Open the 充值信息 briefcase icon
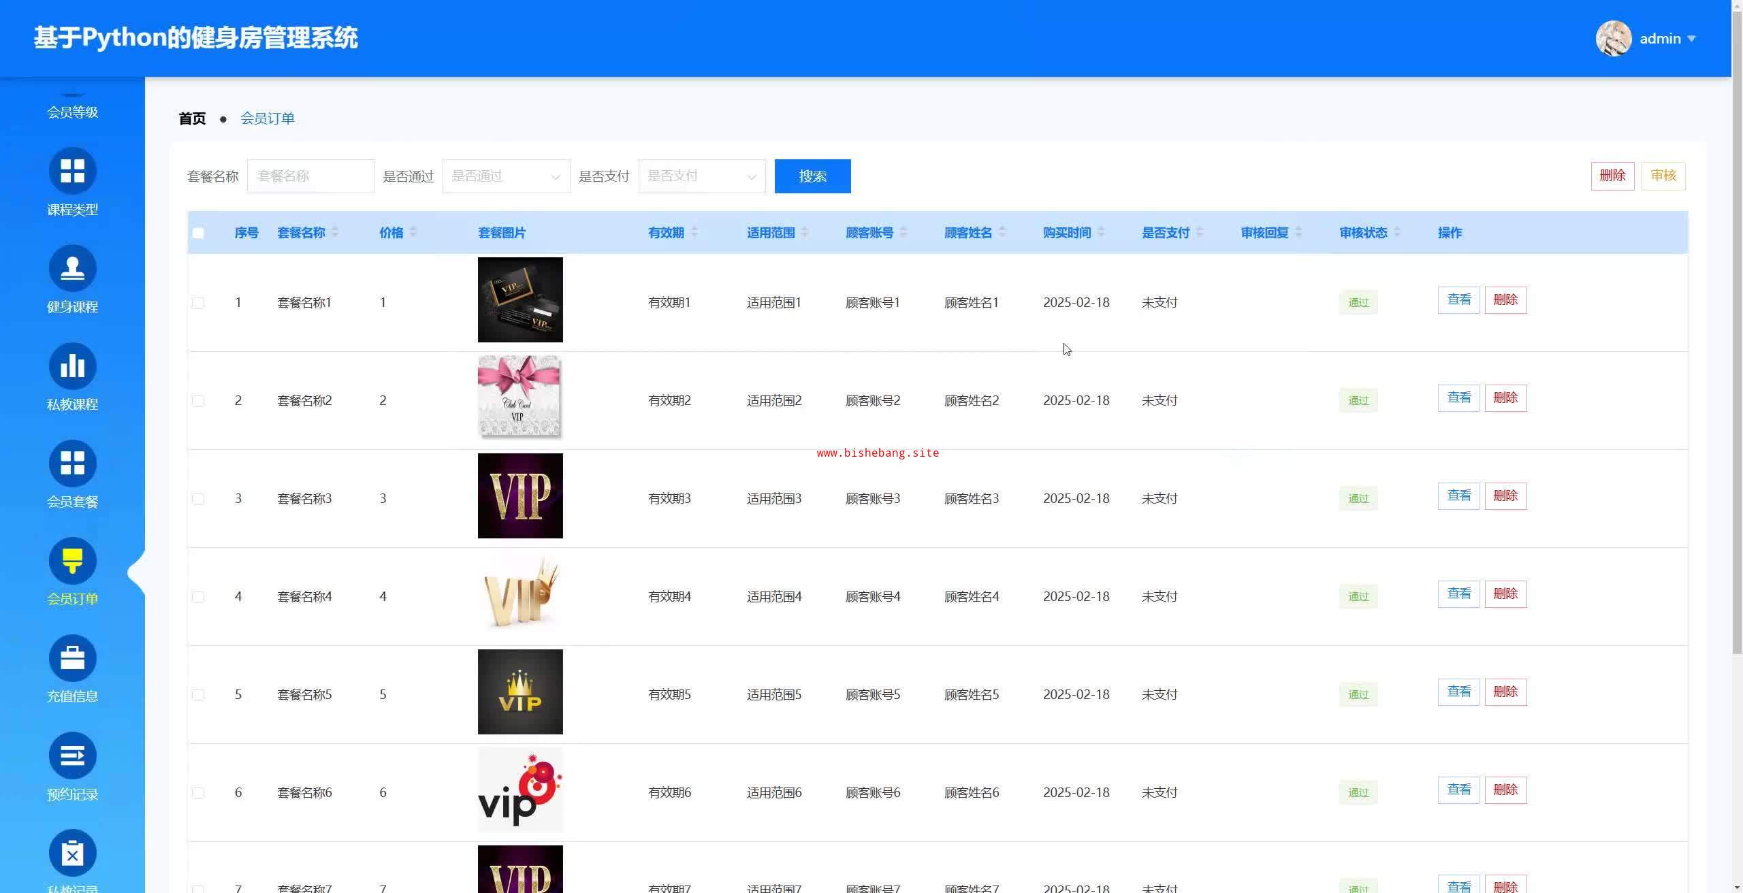The width and height of the screenshot is (1743, 893). click(72, 658)
